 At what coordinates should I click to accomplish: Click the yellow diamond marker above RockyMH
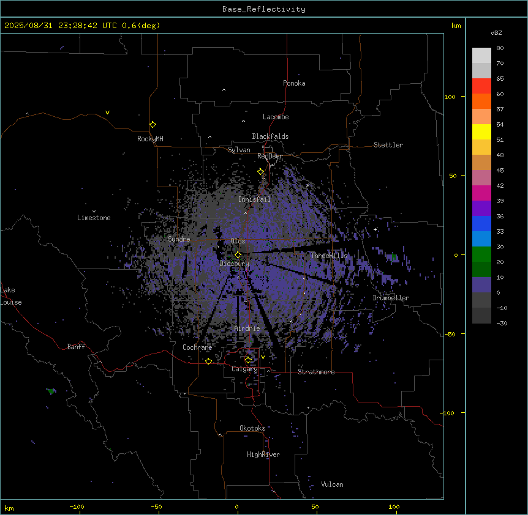tap(153, 125)
